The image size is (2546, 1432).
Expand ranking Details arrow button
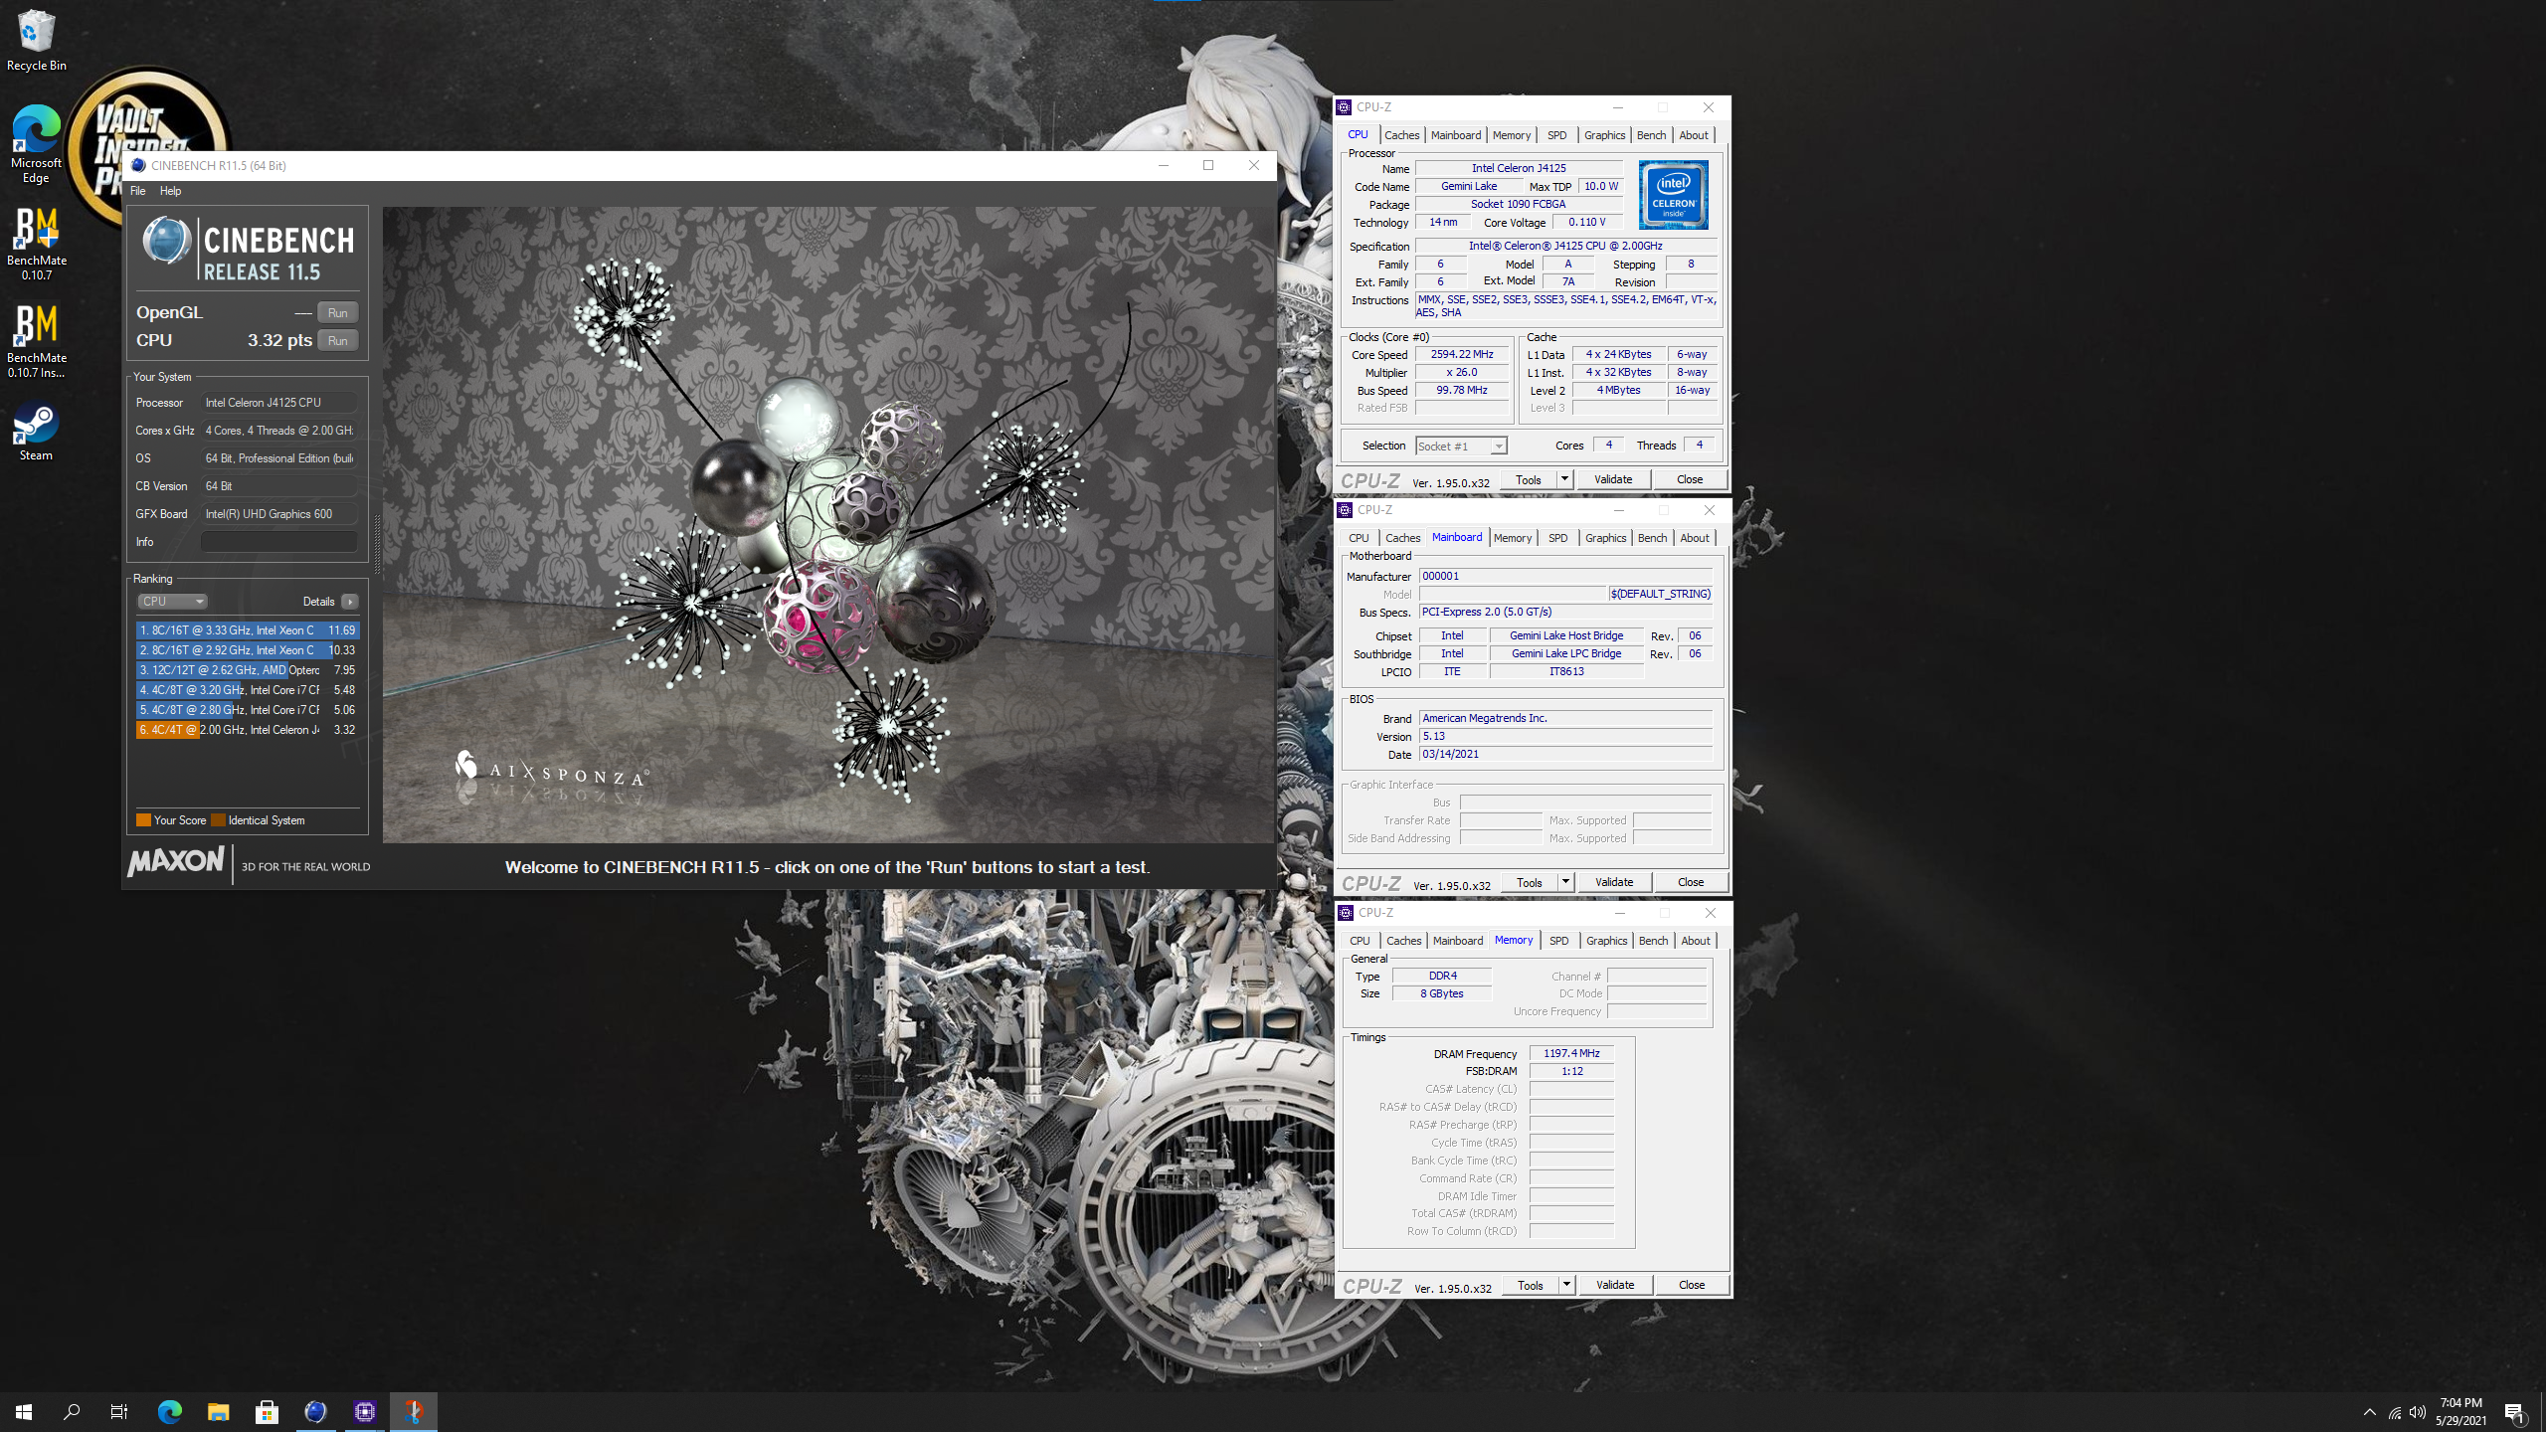pyautogui.click(x=350, y=602)
